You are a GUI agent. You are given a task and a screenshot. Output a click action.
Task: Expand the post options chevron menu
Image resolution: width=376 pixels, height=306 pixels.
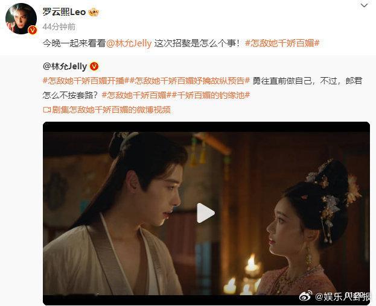[364, 5]
